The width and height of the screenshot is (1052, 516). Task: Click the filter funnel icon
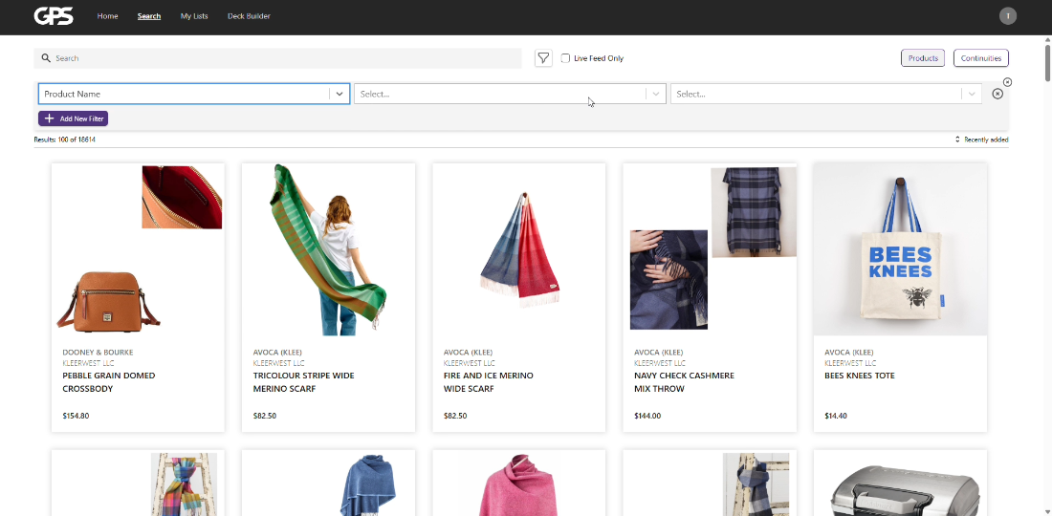pos(543,58)
